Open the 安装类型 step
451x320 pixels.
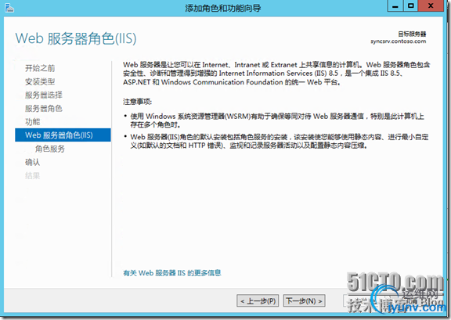click(40, 81)
